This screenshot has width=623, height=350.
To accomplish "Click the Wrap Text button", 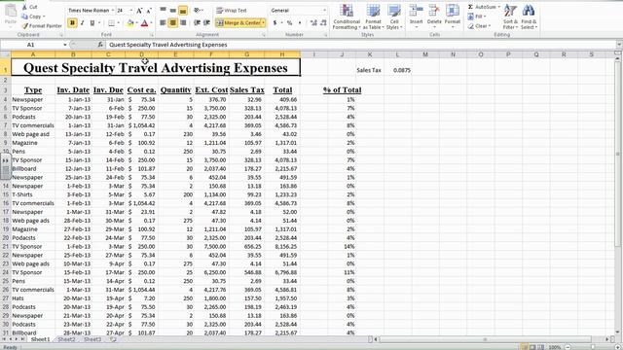I will point(232,11).
